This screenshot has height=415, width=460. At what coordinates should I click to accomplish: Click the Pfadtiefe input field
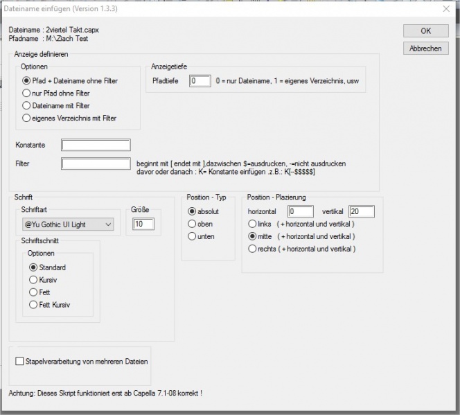click(200, 81)
